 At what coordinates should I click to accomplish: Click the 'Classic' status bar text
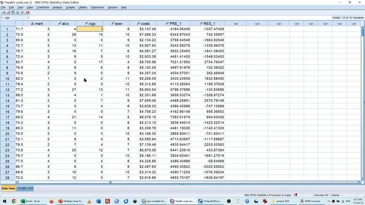(x=335, y=195)
